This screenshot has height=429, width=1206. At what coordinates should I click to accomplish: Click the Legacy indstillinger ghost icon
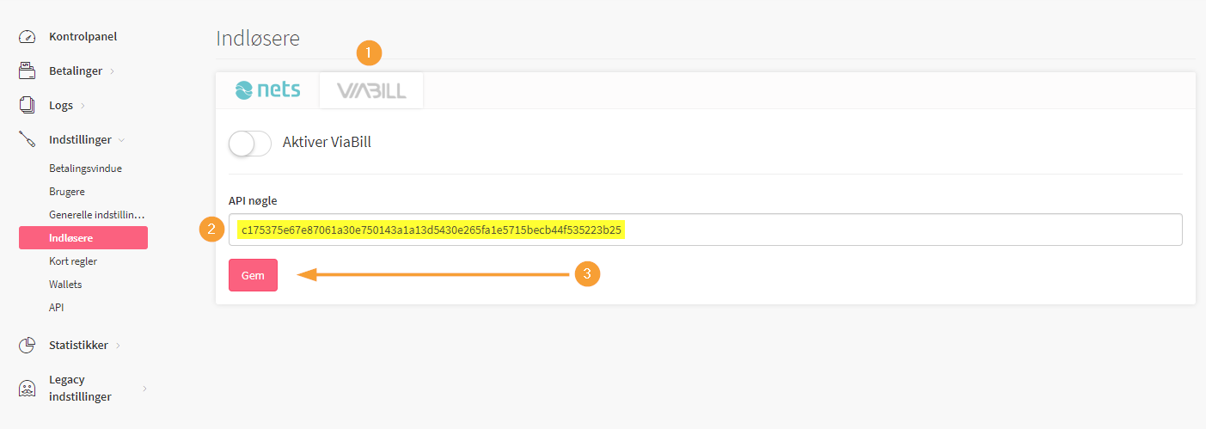coord(28,389)
